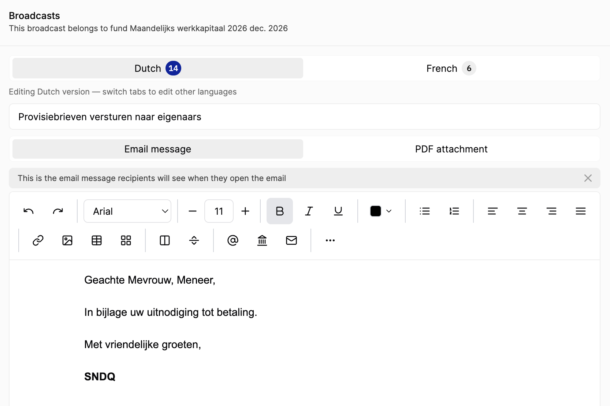610x406 pixels.
Task: Click the line 'Geachte Mevrouw, Meneer,'
Action: tap(150, 280)
